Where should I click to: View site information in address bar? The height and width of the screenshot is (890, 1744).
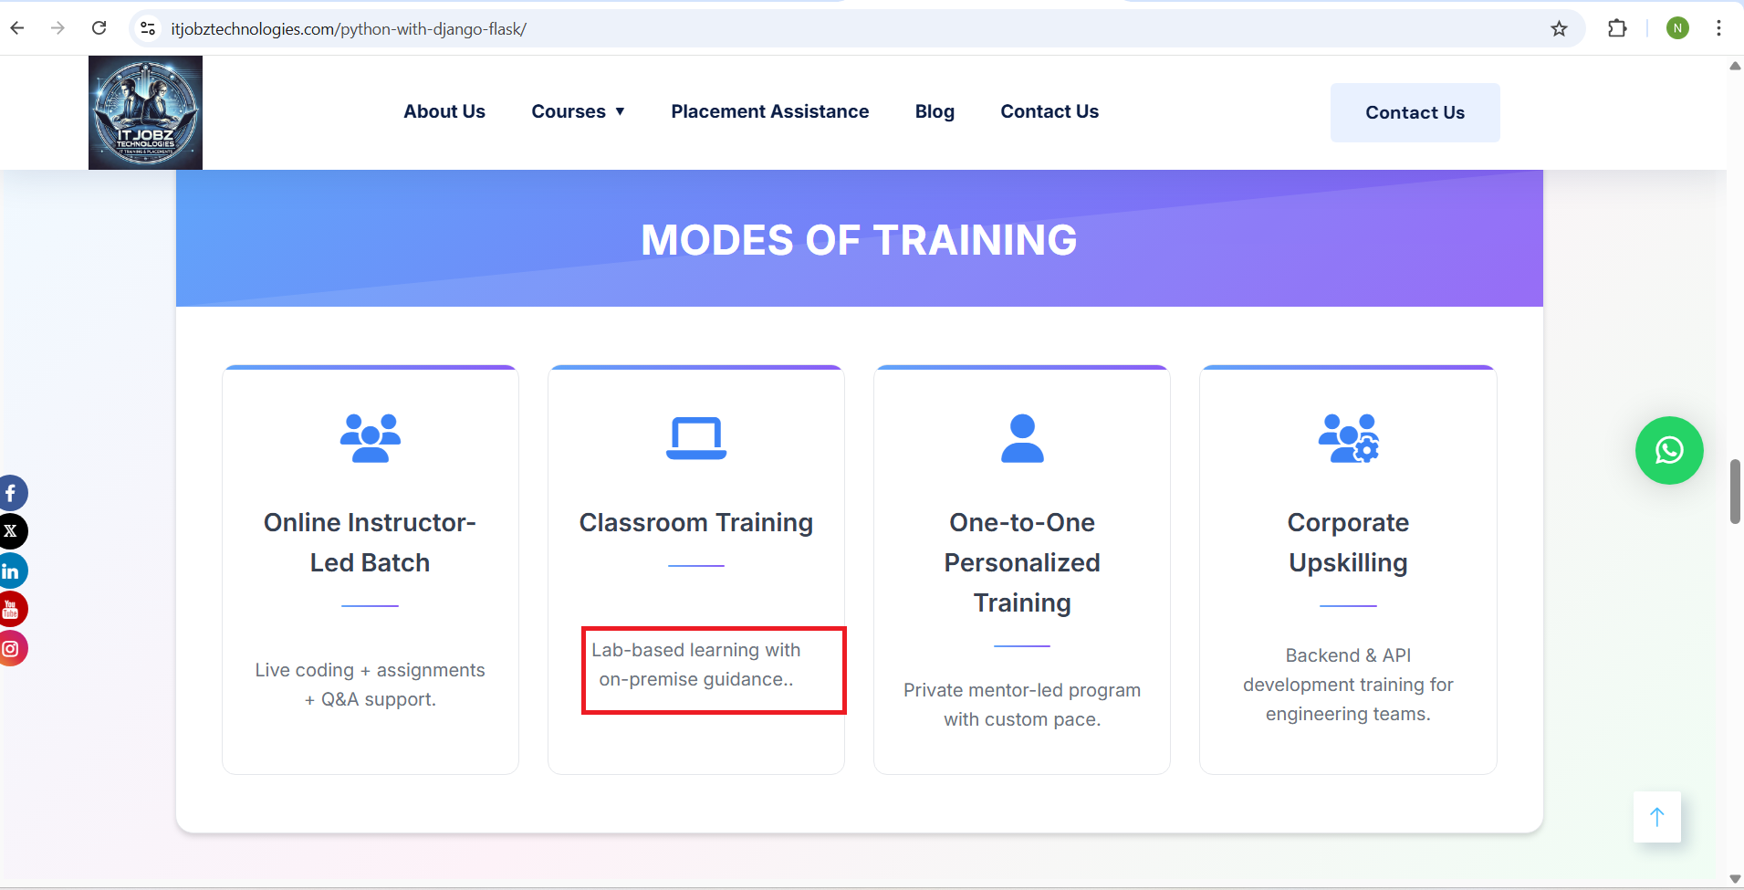(148, 29)
